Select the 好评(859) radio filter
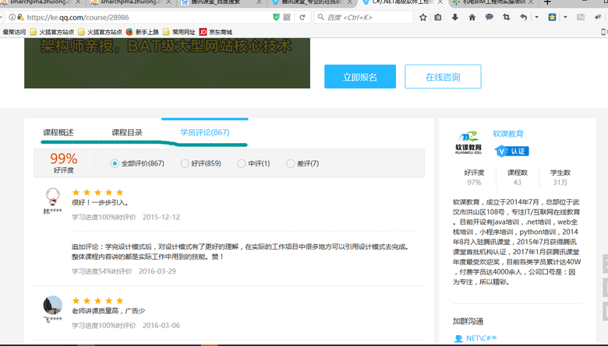 click(x=185, y=163)
